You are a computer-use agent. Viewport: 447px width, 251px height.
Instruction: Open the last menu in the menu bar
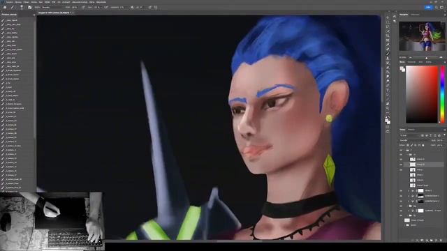tap(101, 2)
